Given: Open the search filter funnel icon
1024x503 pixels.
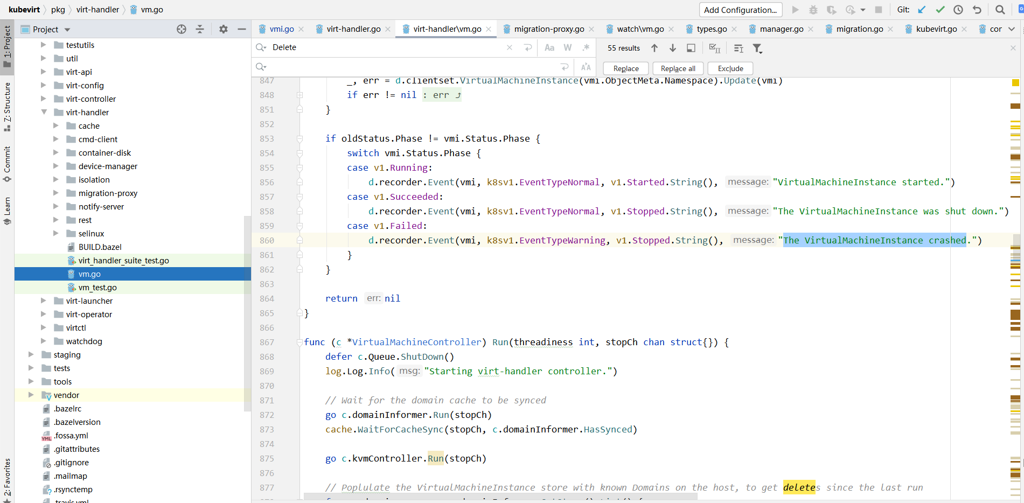Looking at the screenshot, I should tap(757, 48).
